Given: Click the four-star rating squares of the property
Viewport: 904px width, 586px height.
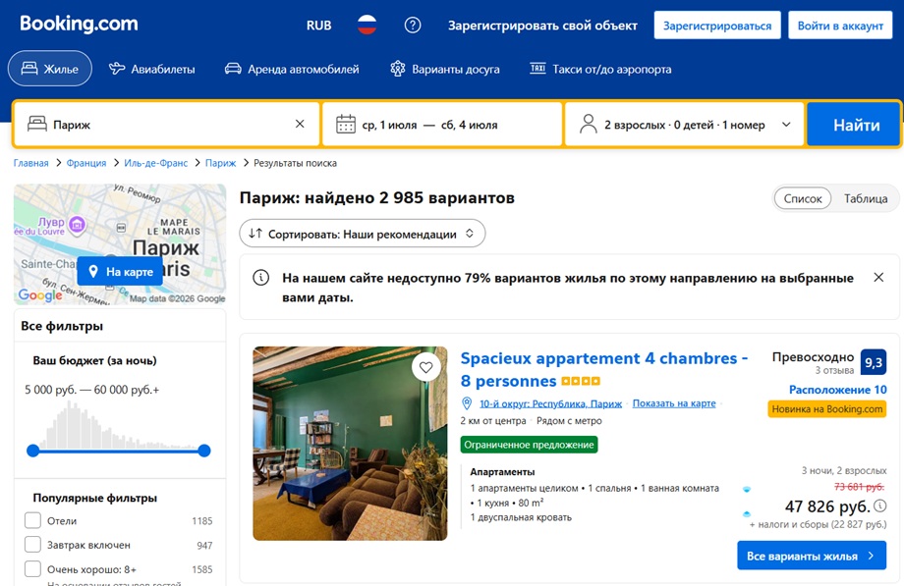Looking at the screenshot, I should click(581, 381).
